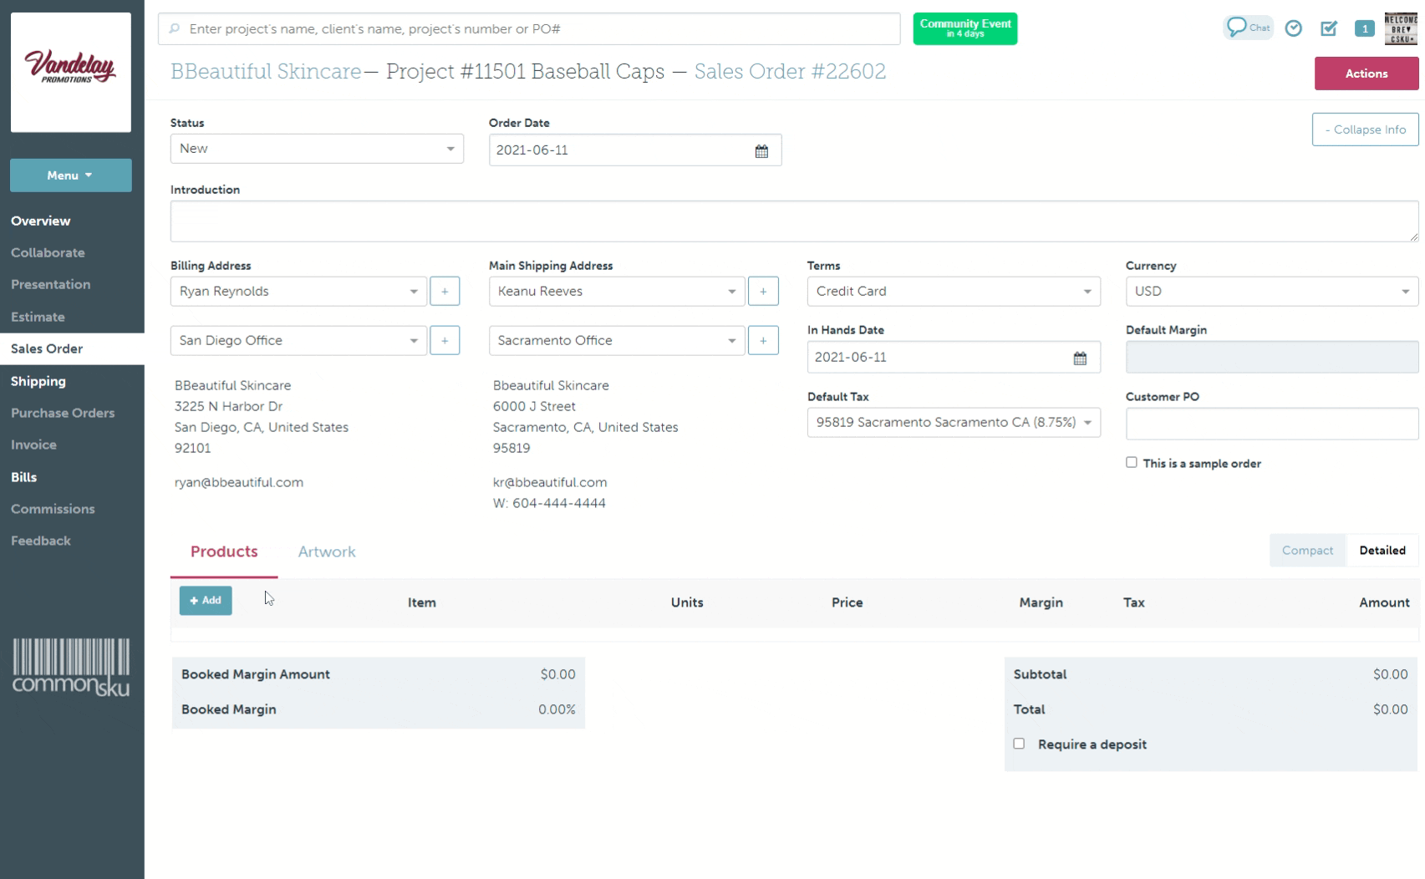Switch to the Artwork tab
The width and height of the screenshot is (1425, 879).
point(327,552)
